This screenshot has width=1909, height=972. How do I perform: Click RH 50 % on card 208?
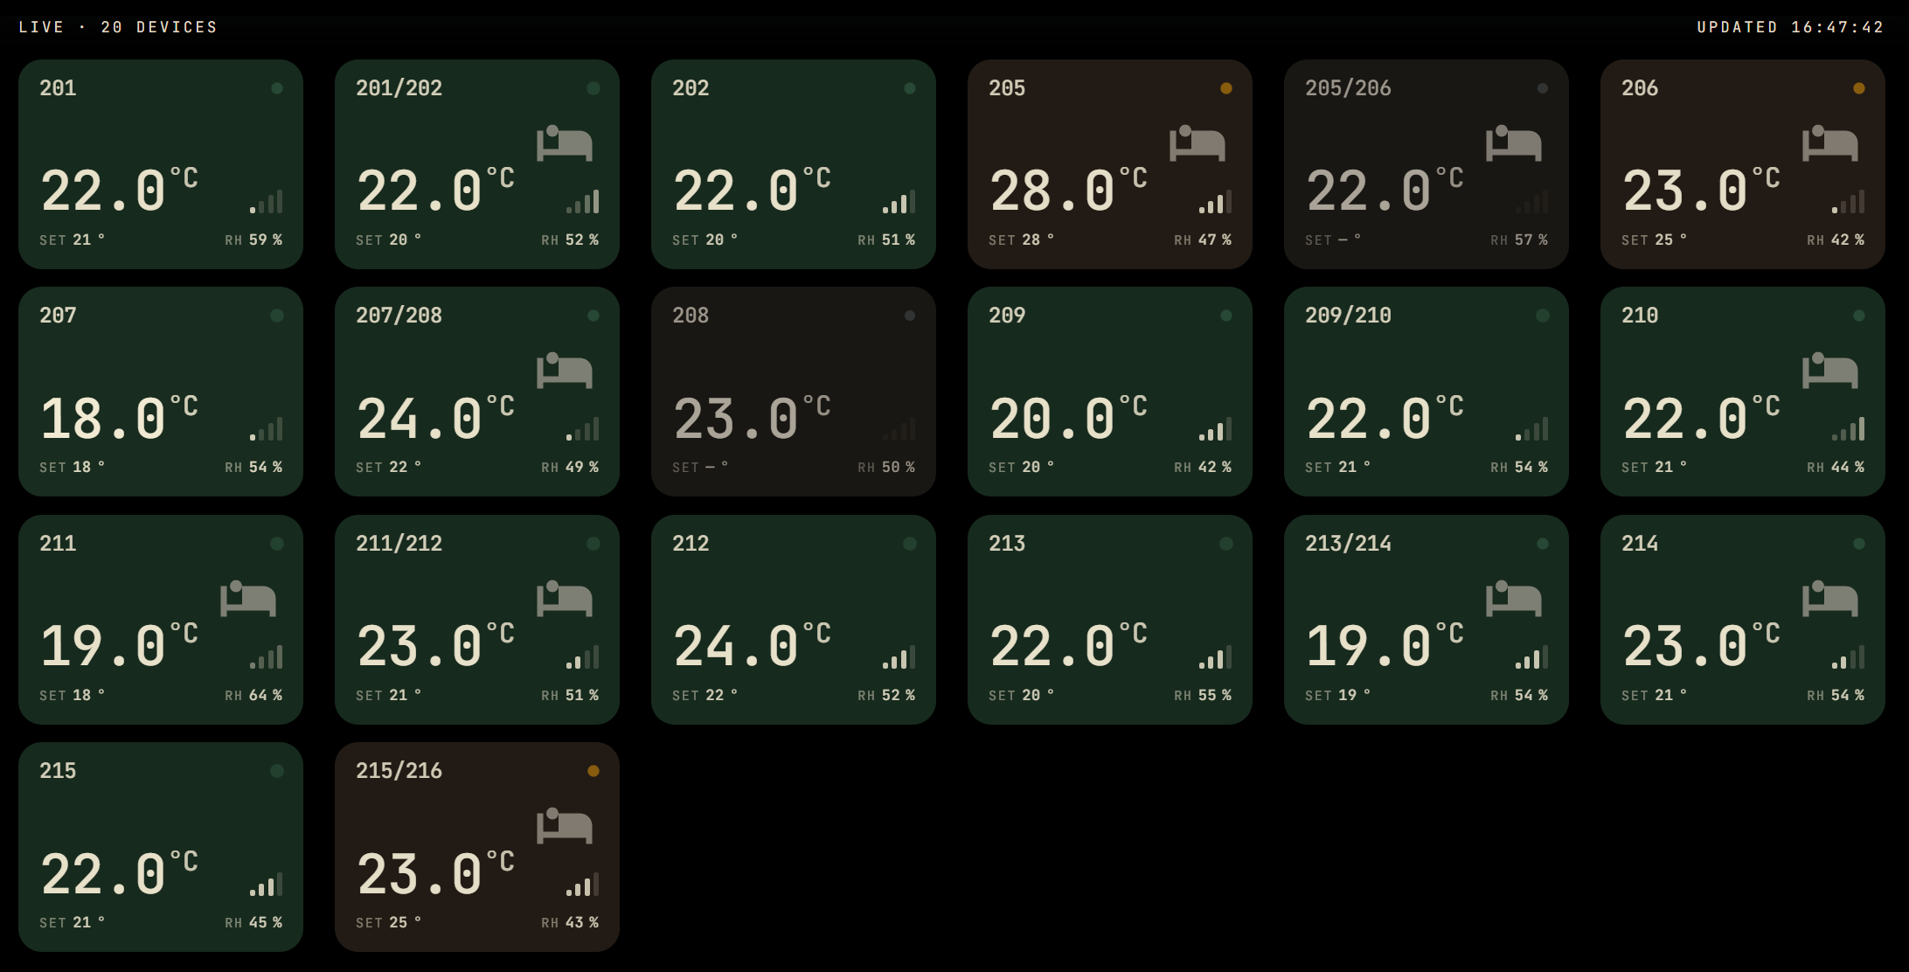point(886,467)
